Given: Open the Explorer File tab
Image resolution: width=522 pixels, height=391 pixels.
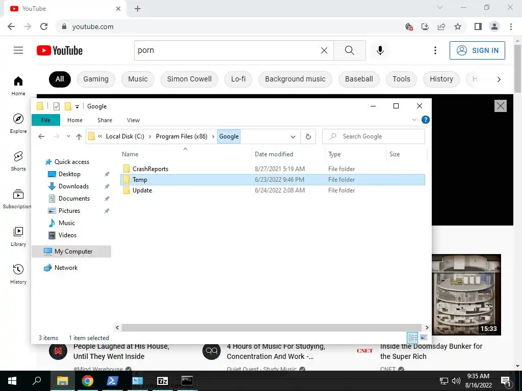Looking at the screenshot, I should pyautogui.click(x=46, y=120).
